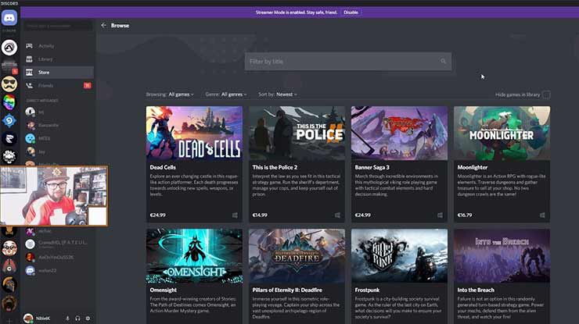Click the NbleK user avatar
579x324 pixels.
click(x=28, y=318)
